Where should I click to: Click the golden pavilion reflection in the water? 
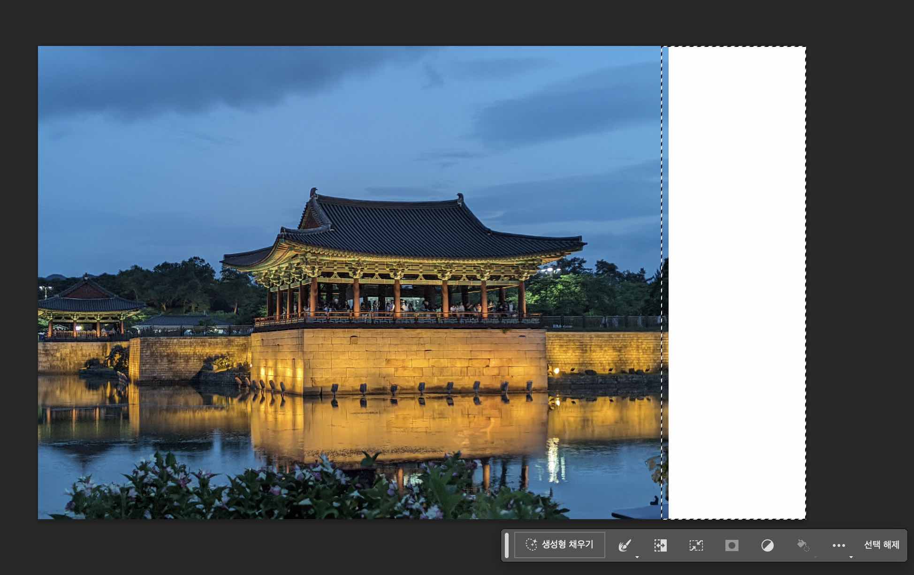399,427
